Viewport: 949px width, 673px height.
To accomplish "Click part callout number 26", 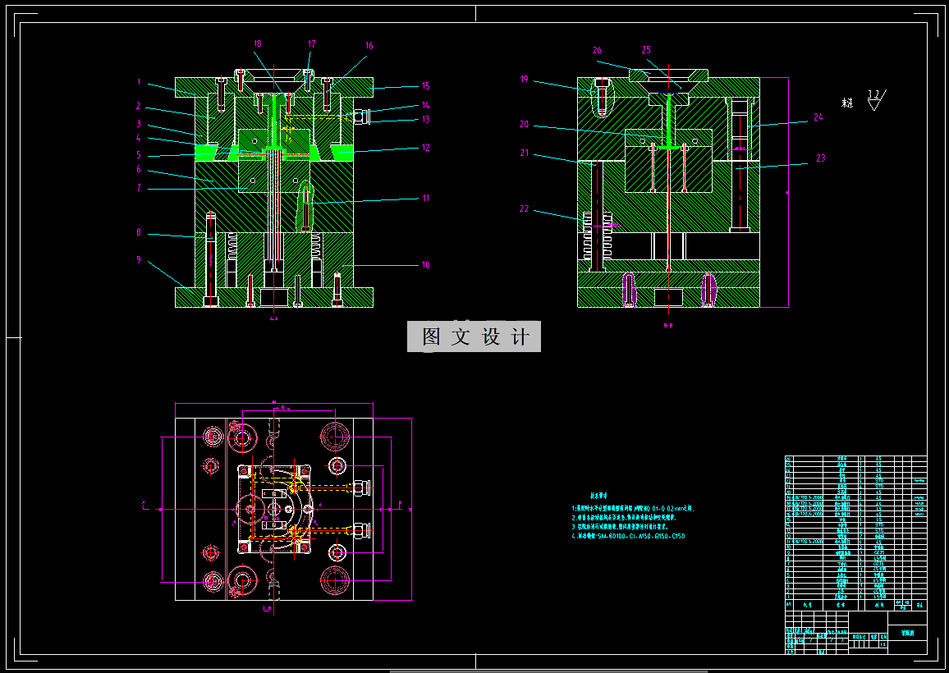I will [598, 50].
